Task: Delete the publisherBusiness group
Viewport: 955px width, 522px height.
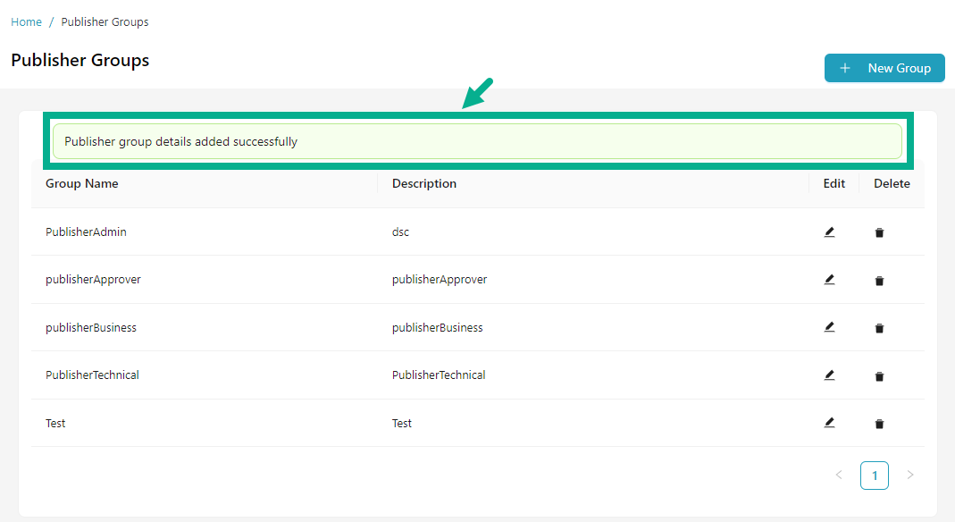Action: tap(879, 327)
